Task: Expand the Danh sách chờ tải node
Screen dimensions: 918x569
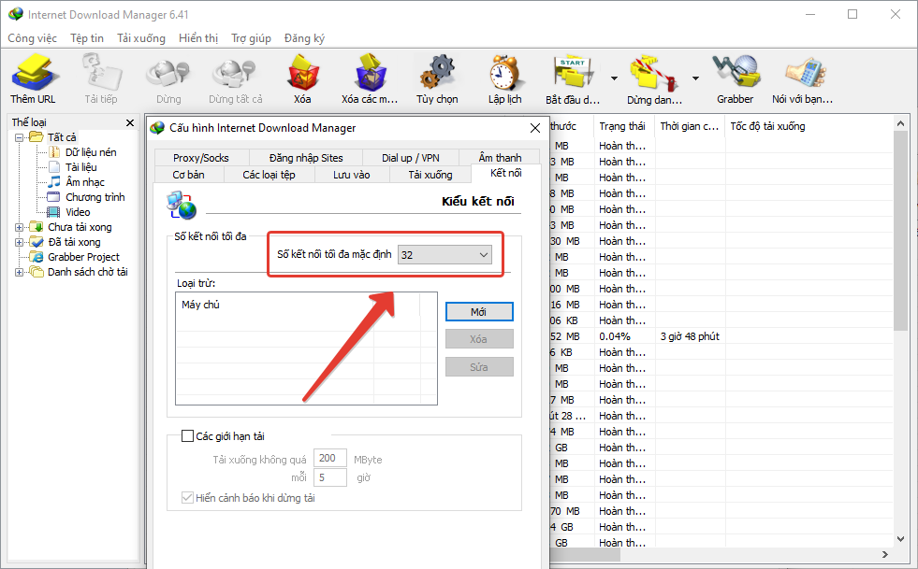Action: [x=19, y=272]
